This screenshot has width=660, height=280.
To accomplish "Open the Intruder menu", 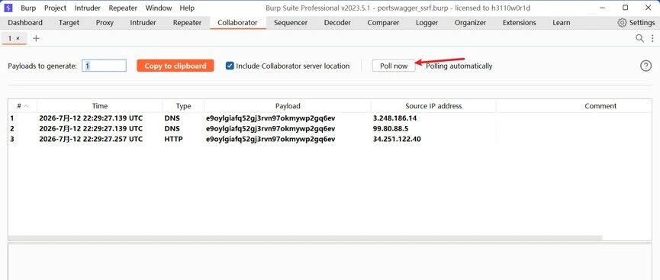I will point(88,8).
